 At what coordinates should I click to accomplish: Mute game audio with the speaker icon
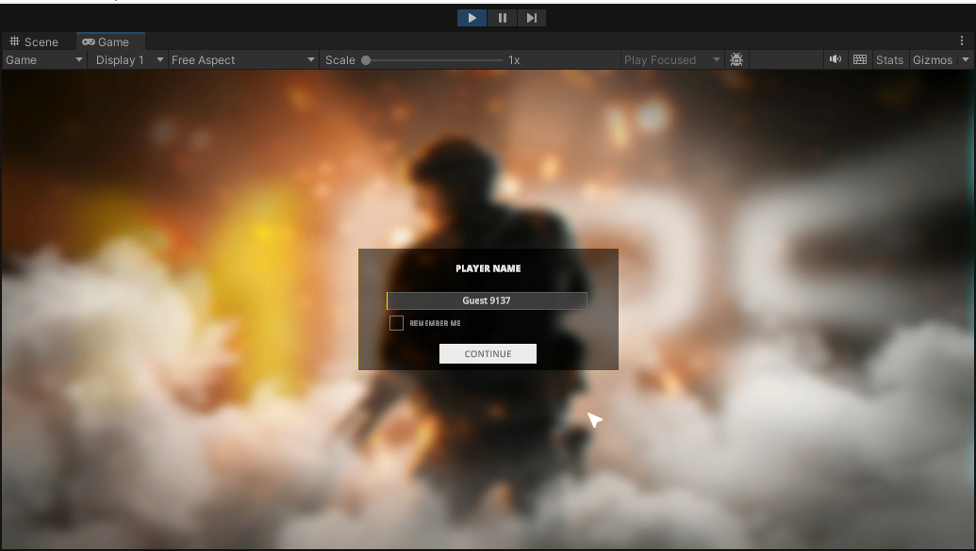pyautogui.click(x=835, y=59)
